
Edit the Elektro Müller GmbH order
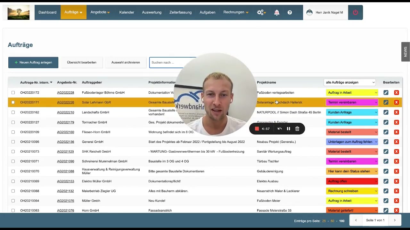[x=386, y=181]
